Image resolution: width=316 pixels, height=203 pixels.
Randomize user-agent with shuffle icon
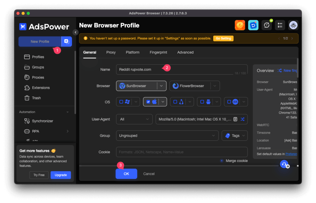(243, 119)
